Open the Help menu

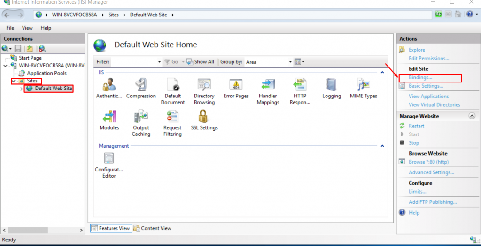(x=46, y=28)
